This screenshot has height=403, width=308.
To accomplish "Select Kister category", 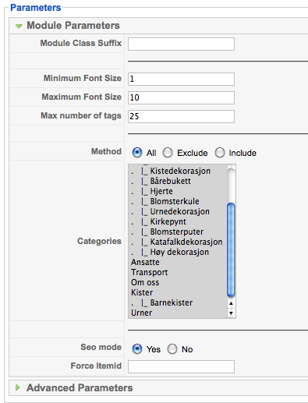I will pyautogui.click(x=178, y=292).
